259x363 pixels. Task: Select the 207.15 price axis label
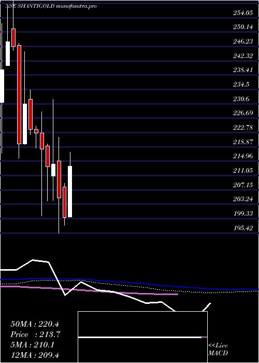point(243,185)
